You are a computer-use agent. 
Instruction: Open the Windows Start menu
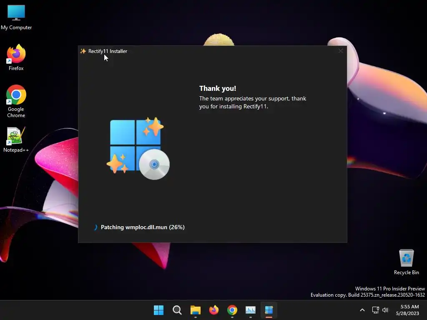(x=158, y=310)
